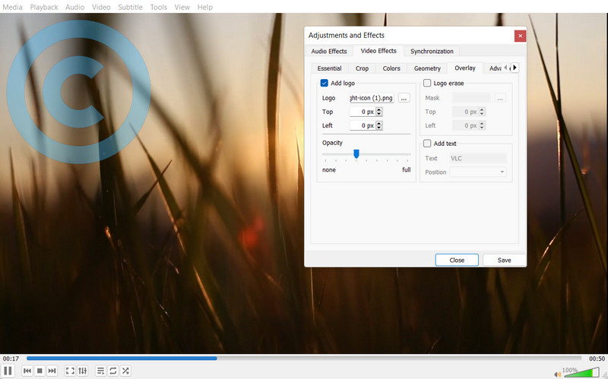Image resolution: width=608 pixels, height=379 pixels.
Task: Open the Audio menu
Action: (x=74, y=7)
